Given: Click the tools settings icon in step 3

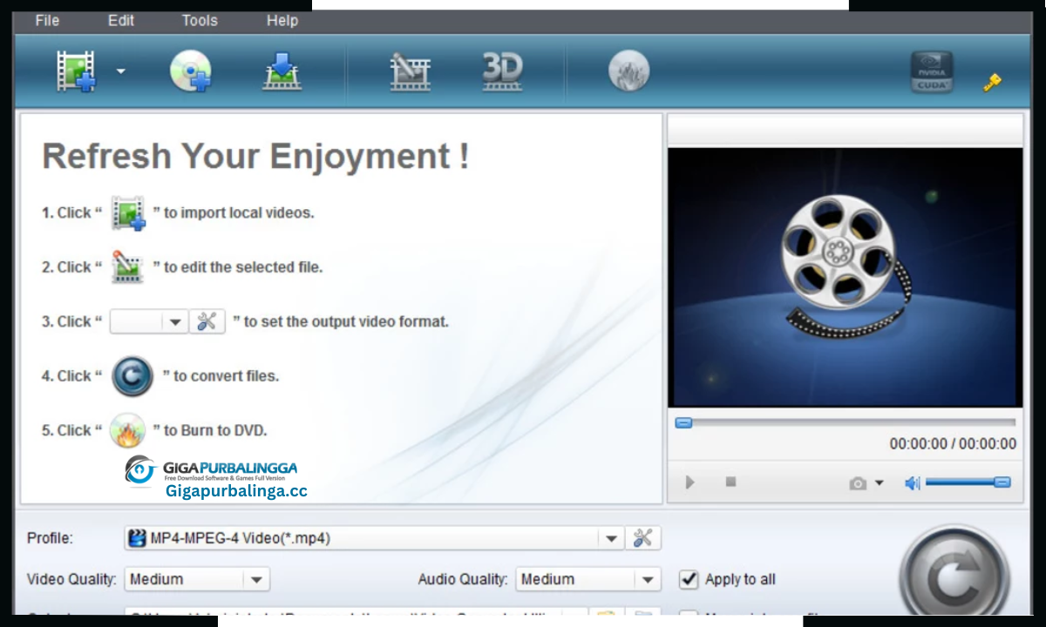Looking at the screenshot, I should click(207, 321).
